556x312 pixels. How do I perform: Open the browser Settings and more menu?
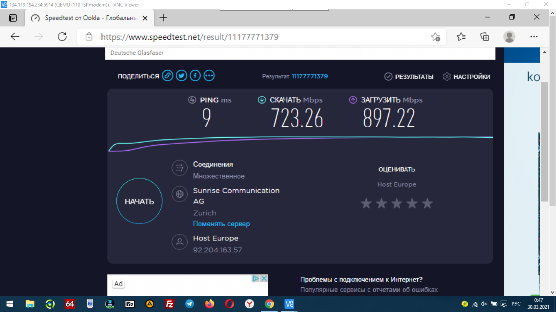click(534, 37)
